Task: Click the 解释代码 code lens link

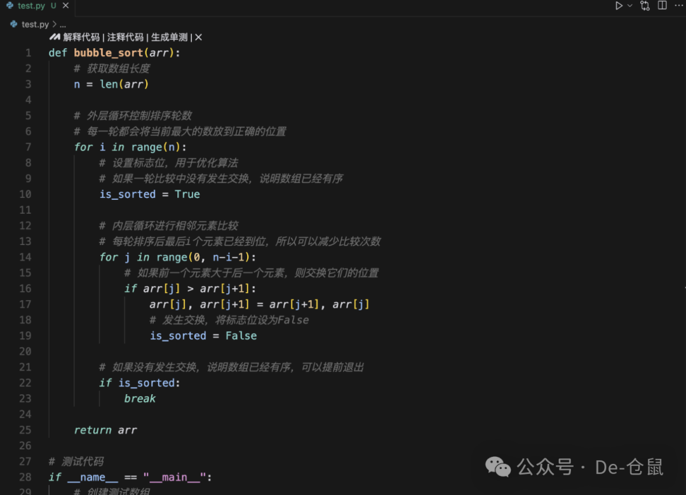Action: pyautogui.click(x=81, y=37)
